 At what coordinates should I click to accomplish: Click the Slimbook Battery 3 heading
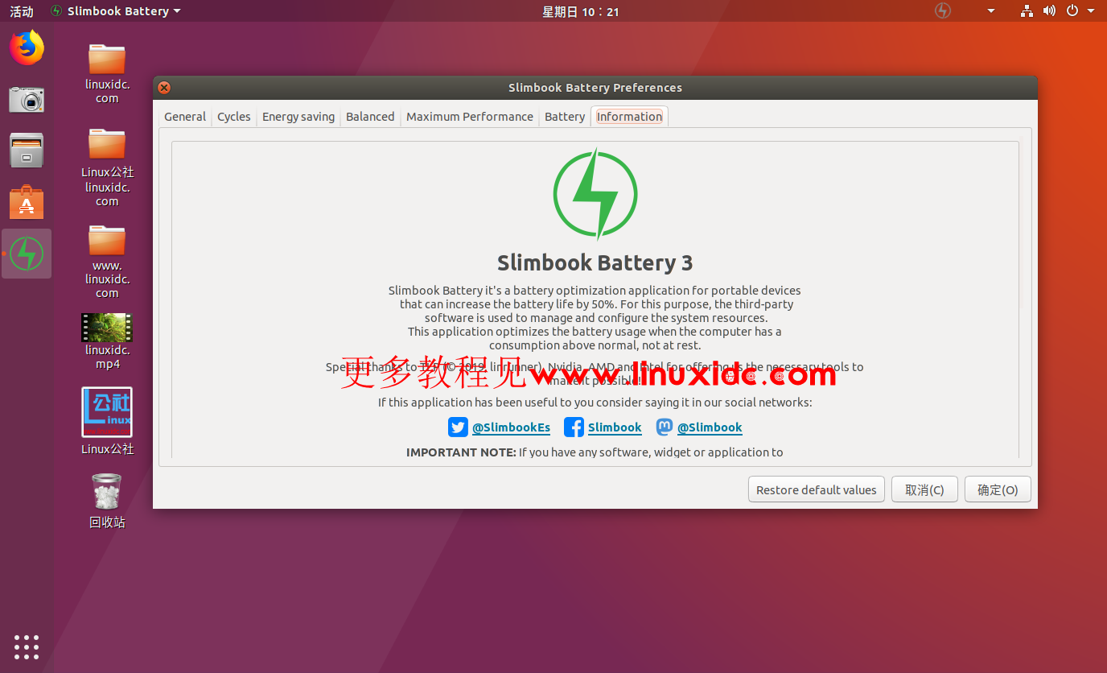pos(595,263)
